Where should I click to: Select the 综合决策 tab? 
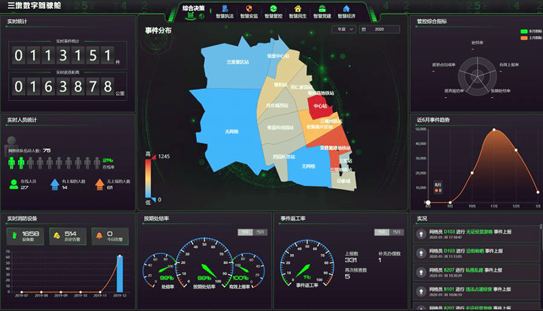coord(194,10)
